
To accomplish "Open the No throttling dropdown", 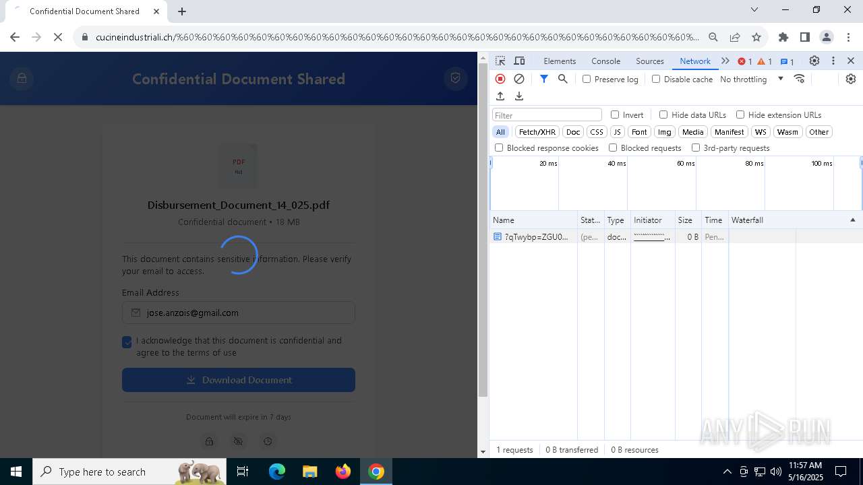I will coord(752,79).
